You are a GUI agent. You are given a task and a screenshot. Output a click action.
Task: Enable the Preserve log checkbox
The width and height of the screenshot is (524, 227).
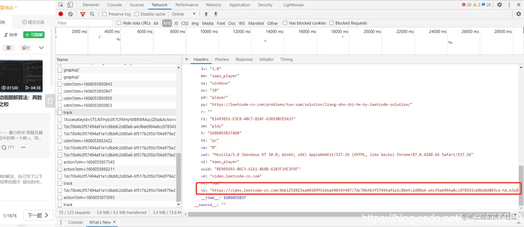coord(104,14)
